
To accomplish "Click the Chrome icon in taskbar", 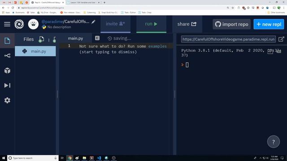I will coord(70,158).
